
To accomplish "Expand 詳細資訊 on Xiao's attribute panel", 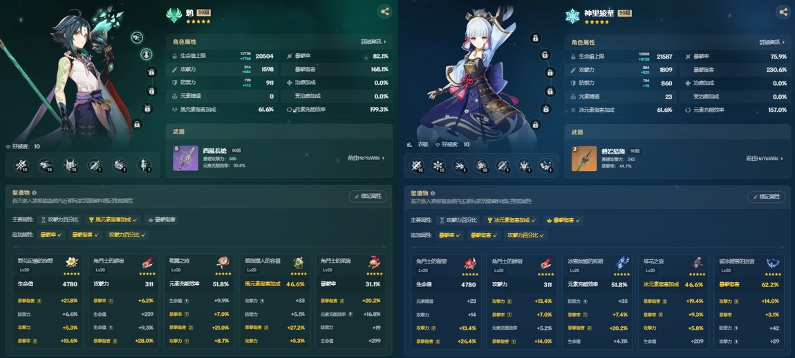I will tap(374, 42).
